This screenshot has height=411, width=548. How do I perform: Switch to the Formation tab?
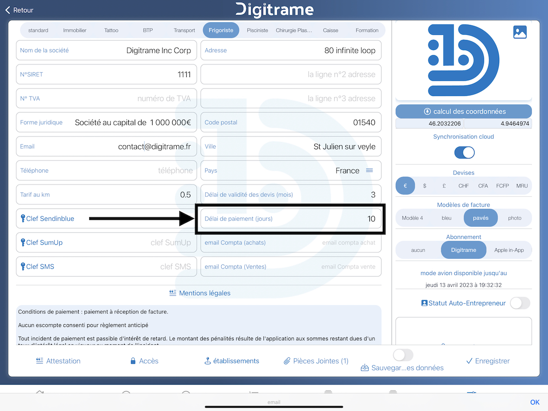[367, 30]
